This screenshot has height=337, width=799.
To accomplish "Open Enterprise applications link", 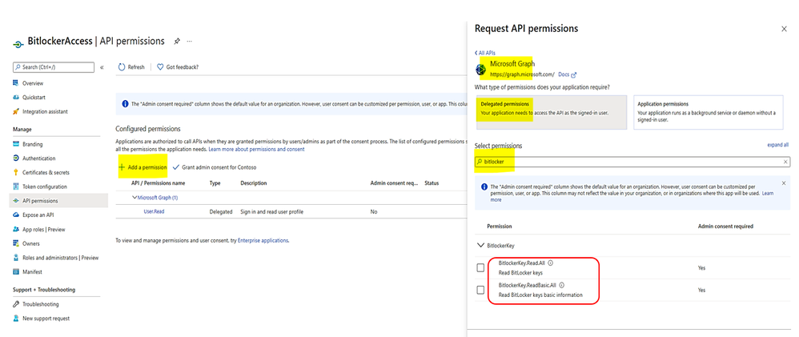I will pyautogui.click(x=263, y=240).
